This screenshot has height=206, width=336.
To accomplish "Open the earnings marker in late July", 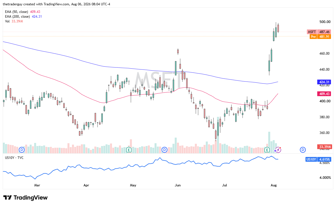I will [267, 150].
